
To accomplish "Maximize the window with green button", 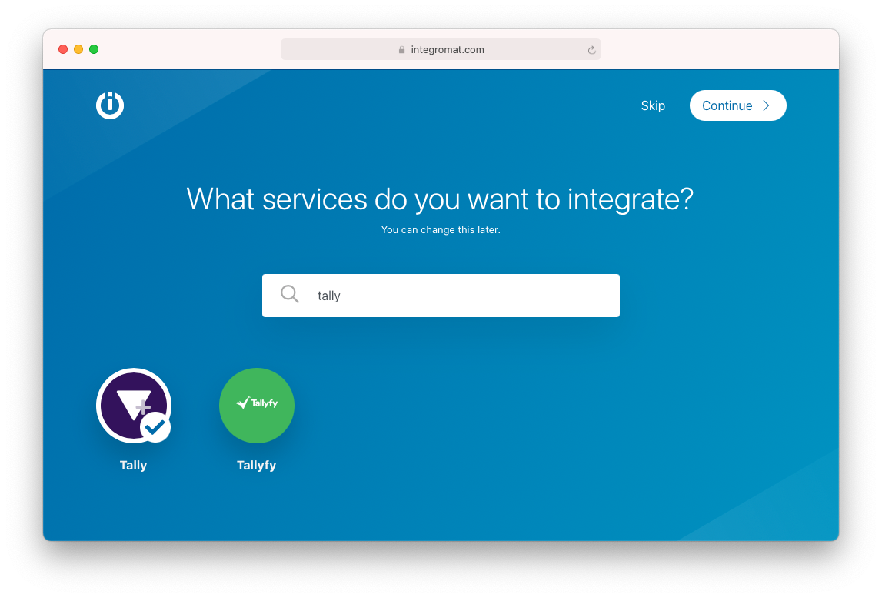I will (x=94, y=49).
